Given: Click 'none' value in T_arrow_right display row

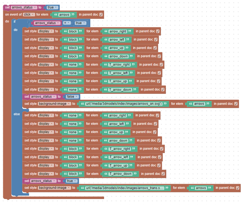Looking at the screenshot, I should (x=73, y=65).
